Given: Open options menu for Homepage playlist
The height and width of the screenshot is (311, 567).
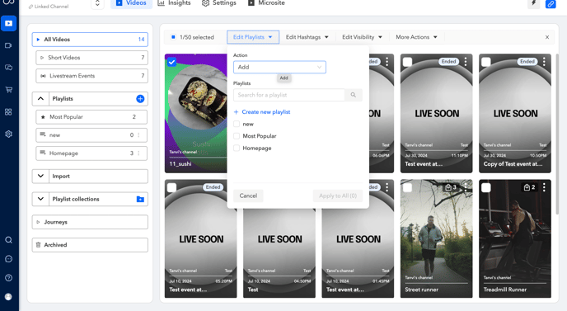Looking at the screenshot, I should click(138, 153).
